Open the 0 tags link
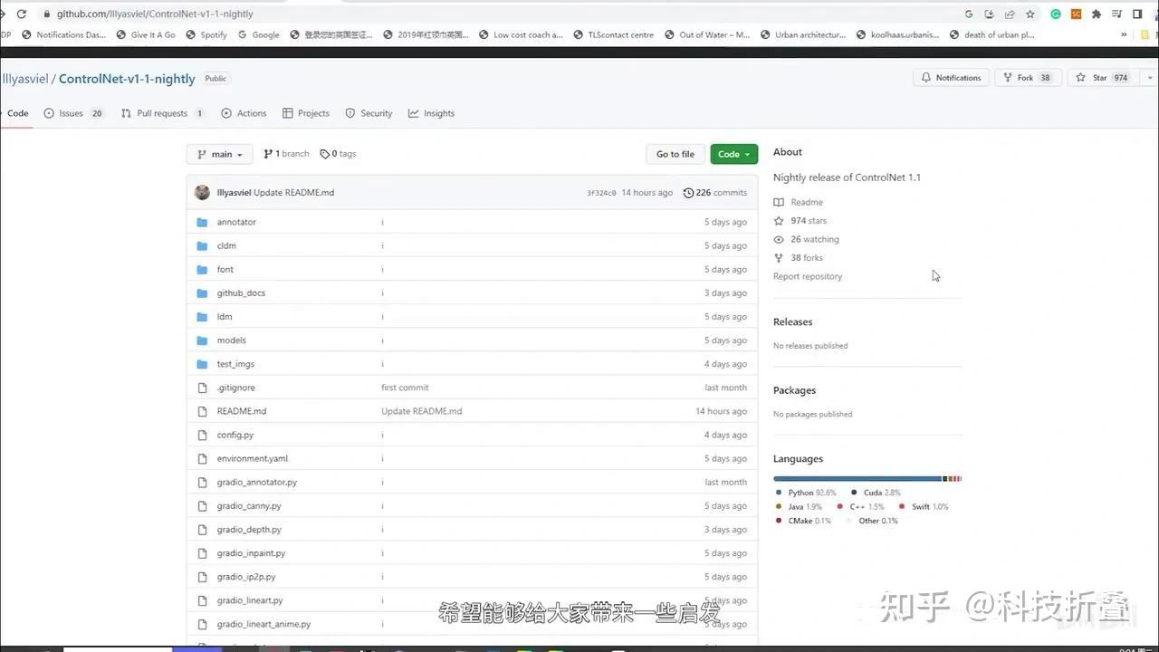1159x652 pixels. point(338,154)
